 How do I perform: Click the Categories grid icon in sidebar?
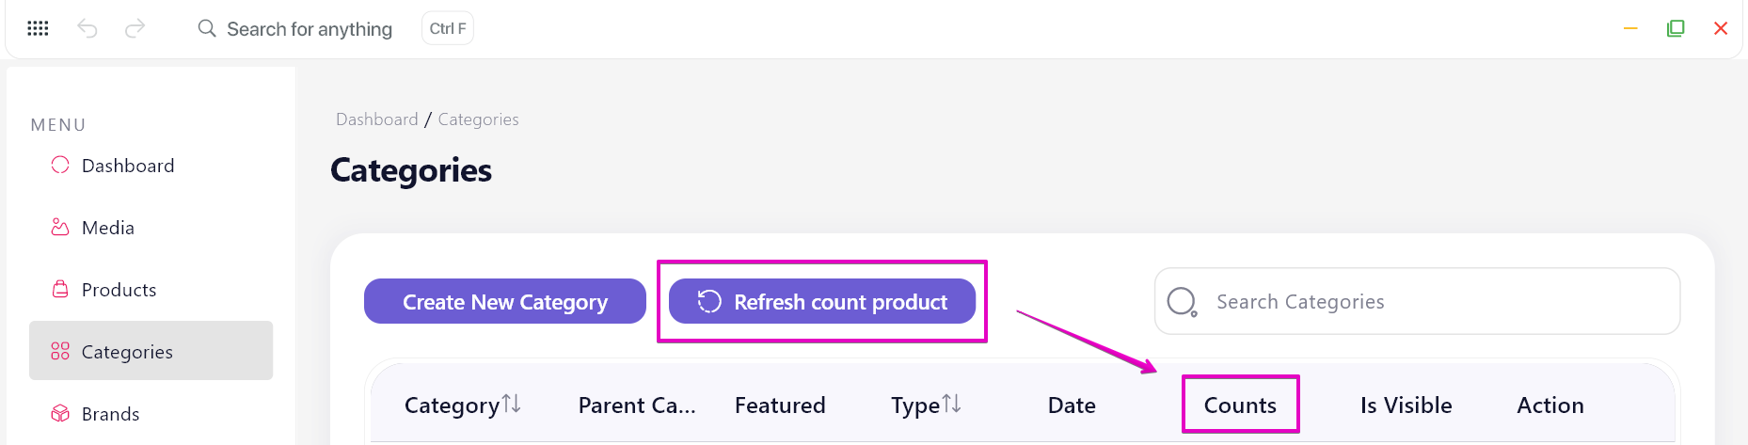(x=60, y=351)
